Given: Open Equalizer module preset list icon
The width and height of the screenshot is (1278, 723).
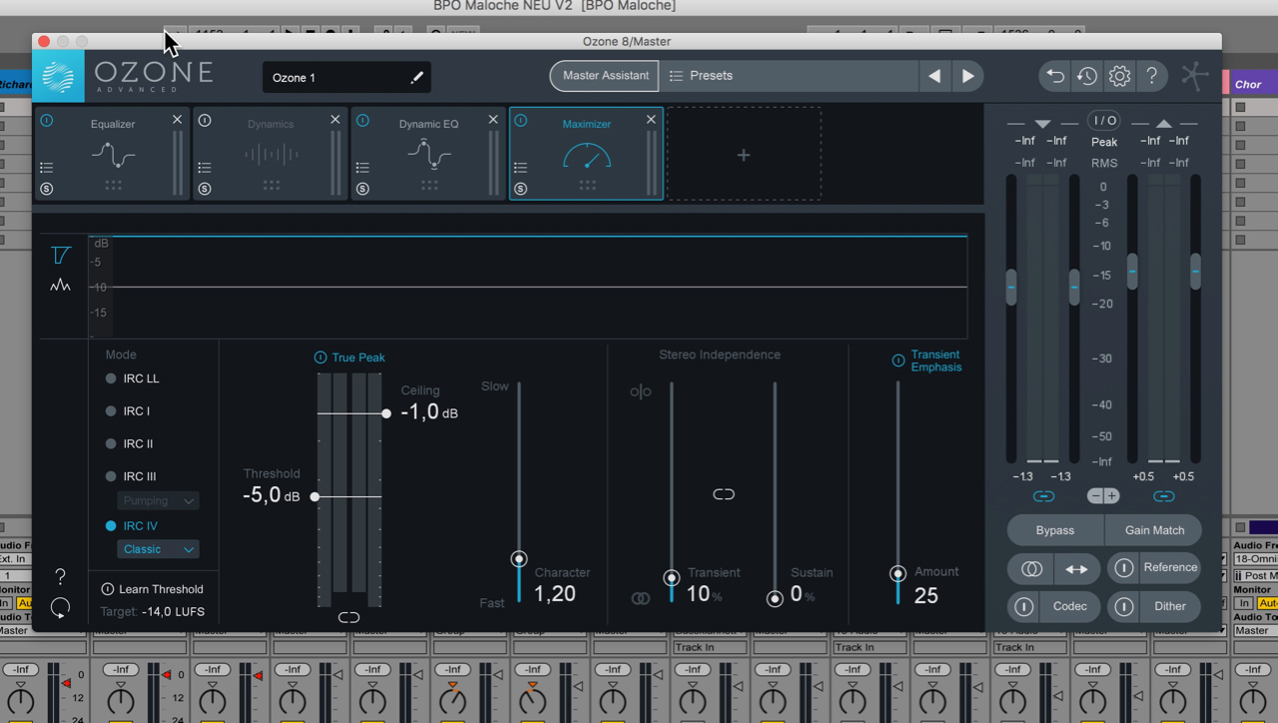Looking at the screenshot, I should click(x=47, y=168).
